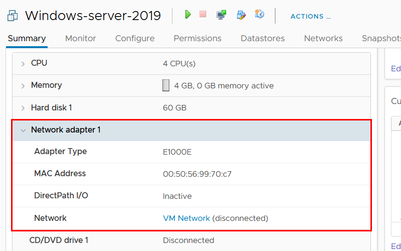Select the Summary tab

[x=27, y=39]
